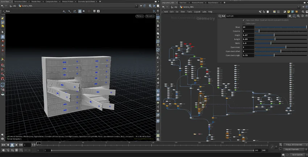Image resolution: width=308 pixels, height=157 pixels.
Task: Open the Persp viewport dropdown
Action: 140,16
